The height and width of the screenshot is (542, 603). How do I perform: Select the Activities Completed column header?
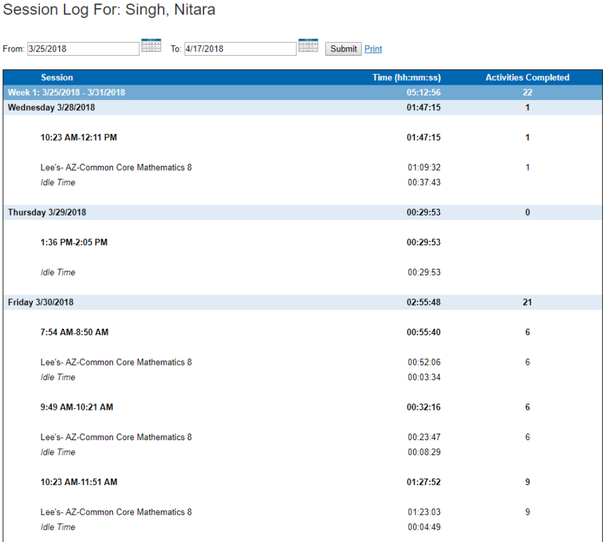pyautogui.click(x=527, y=77)
